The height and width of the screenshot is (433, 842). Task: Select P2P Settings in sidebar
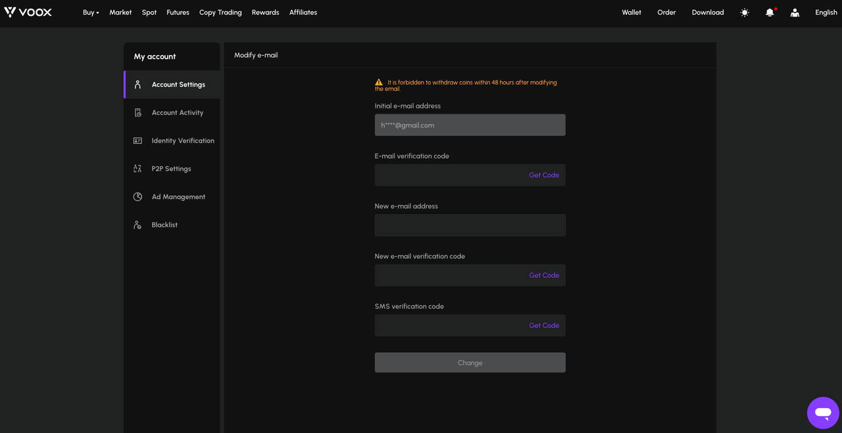tap(172, 169)
